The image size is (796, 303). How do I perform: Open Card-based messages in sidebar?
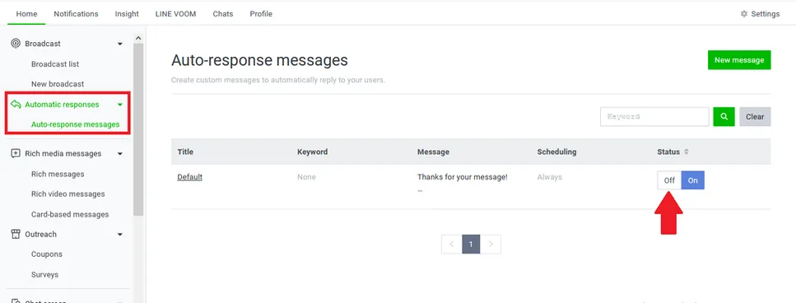[x=70, y=214]
